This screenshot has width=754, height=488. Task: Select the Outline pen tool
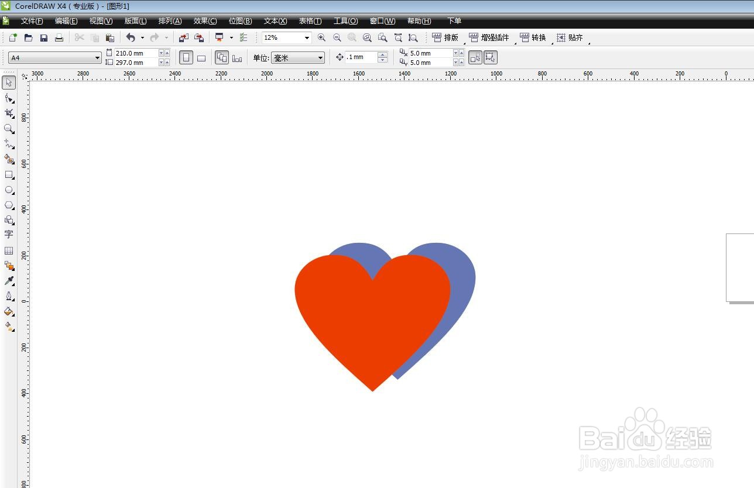click(9, 296)
